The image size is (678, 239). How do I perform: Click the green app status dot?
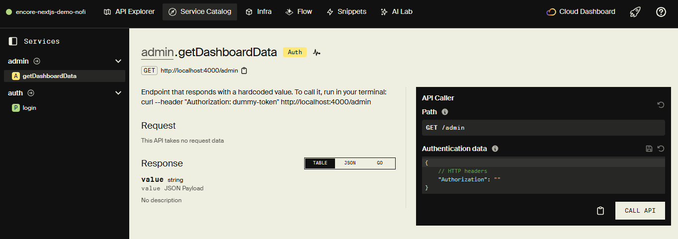(x=8, y=12)
